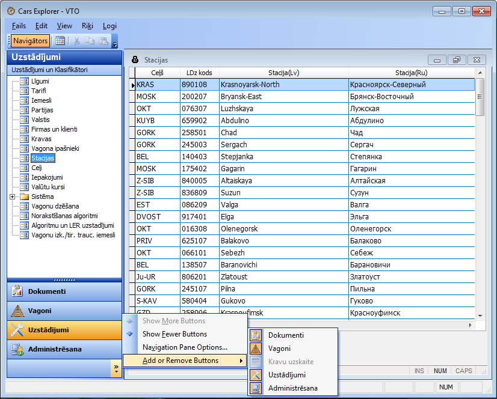This screenshot has height=399, width=497.
Task: Click the Administrēšana computer user icon
Action: click(17, 349)
